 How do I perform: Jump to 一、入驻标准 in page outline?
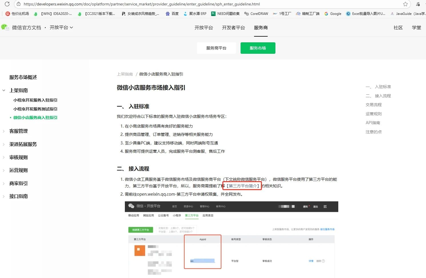378,87
